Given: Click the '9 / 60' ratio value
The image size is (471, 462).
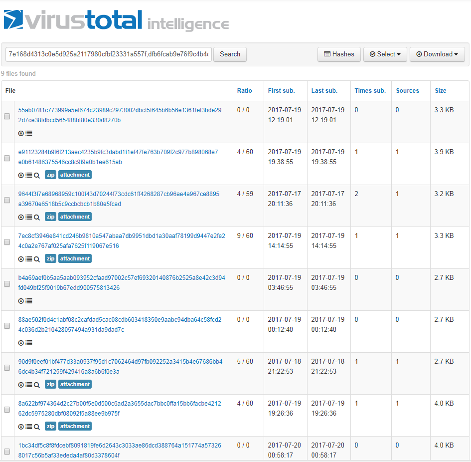Looking at the screenshot, I should click(245, 236).
